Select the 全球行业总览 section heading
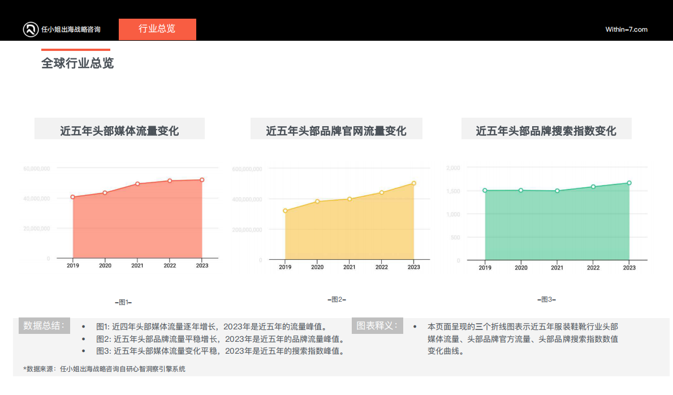673x395 pixels. (x=76, y=63)
